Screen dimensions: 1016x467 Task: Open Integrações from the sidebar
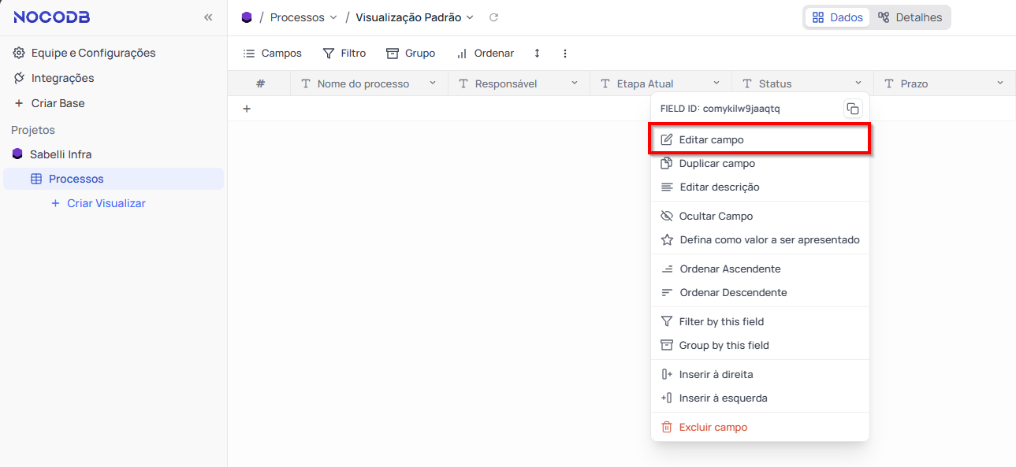coord(62,78)
